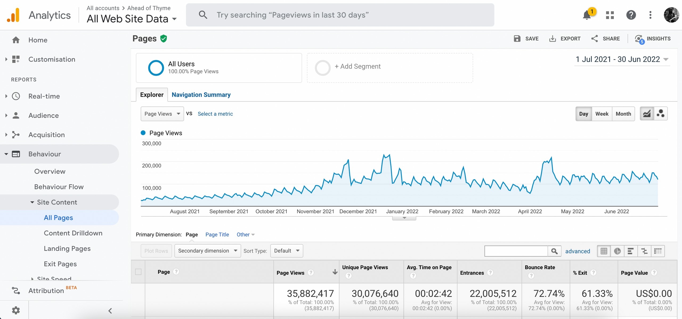Select the pie chart percentage view icon

point(617,251)
